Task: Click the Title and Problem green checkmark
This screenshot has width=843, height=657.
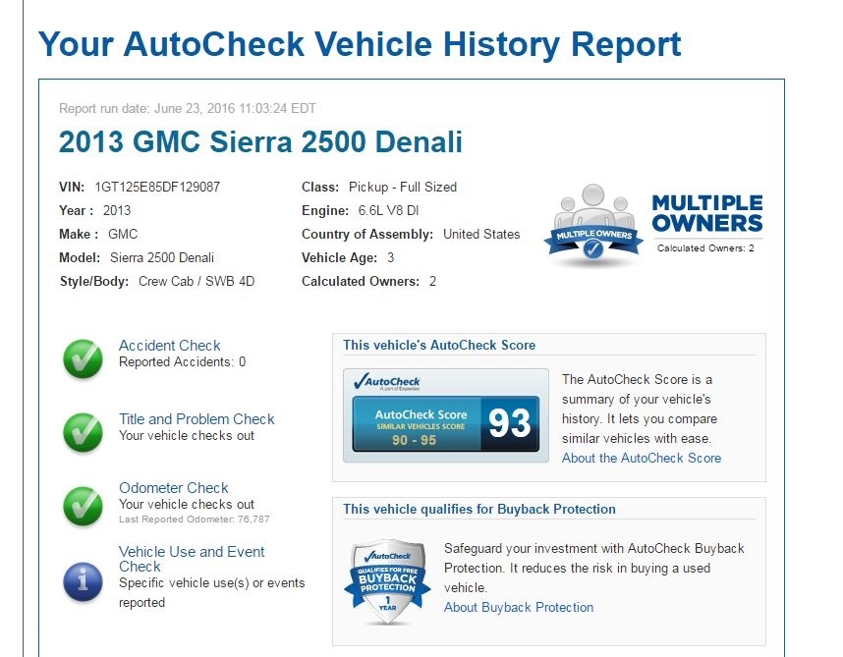Action: coord(83,432)
